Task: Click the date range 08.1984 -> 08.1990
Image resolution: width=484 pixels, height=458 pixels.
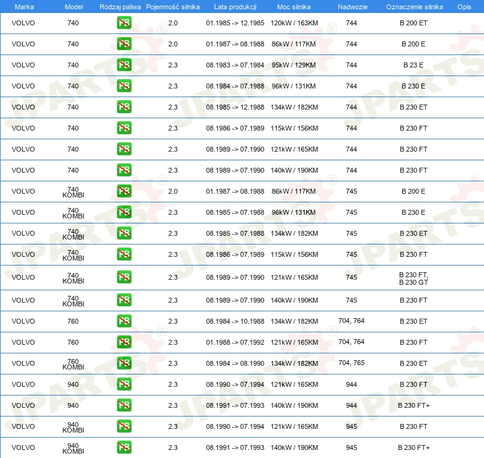Action: click(x=235, y=363)
